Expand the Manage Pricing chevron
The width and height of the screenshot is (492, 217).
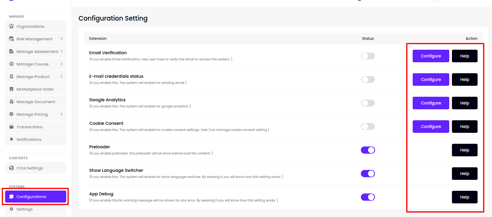pos(61,114)
